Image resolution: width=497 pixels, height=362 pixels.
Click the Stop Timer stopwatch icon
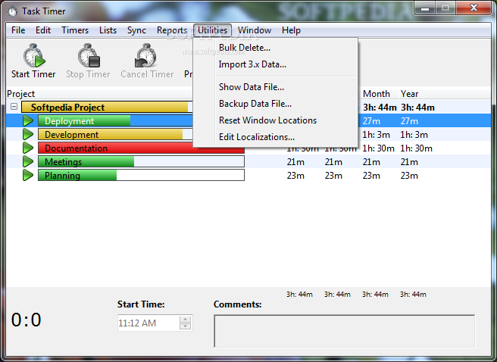[89, 55]
